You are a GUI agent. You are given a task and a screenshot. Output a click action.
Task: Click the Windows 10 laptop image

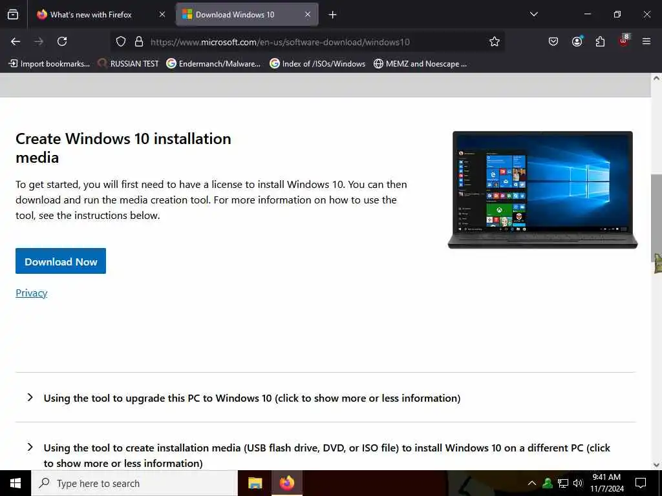[x=542, y=190]
